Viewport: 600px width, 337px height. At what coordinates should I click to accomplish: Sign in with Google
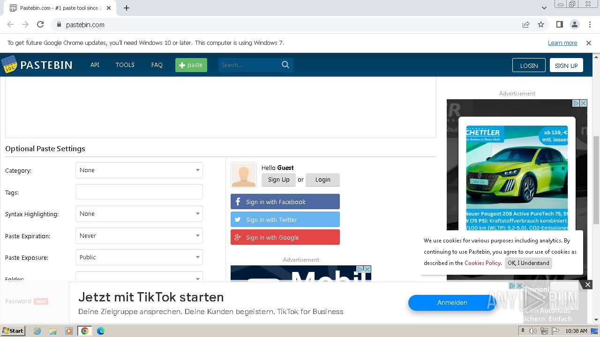coord(285,237)
